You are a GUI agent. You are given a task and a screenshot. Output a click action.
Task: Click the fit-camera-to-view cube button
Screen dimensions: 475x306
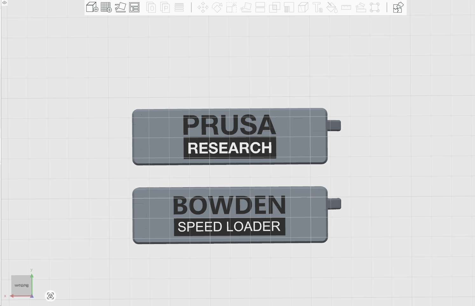click(x=50, y=296)
